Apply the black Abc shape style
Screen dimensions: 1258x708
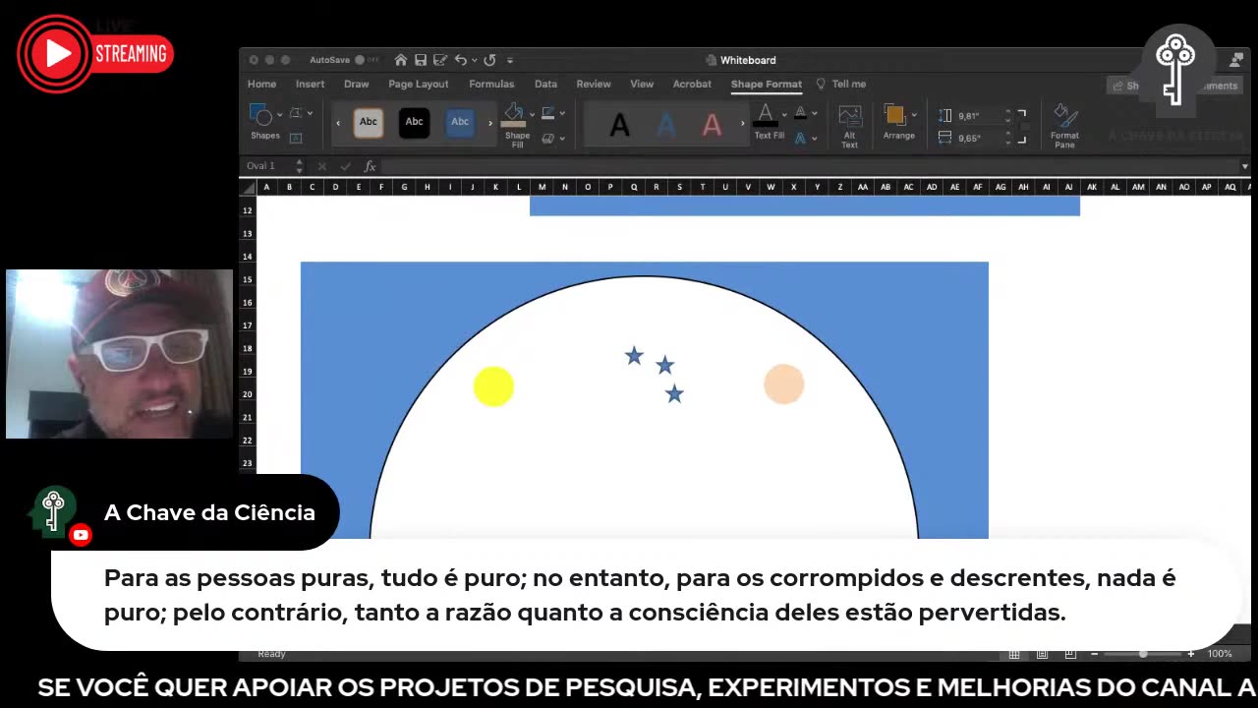[x=414, y=122]
